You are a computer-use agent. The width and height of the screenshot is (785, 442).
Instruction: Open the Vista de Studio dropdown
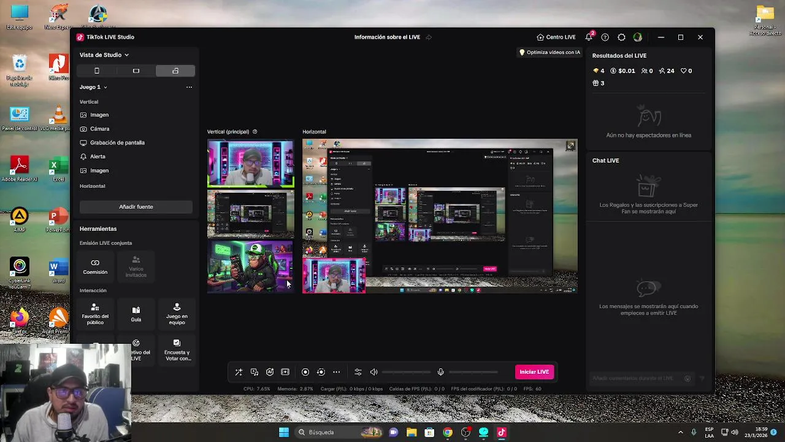[104, 55]
